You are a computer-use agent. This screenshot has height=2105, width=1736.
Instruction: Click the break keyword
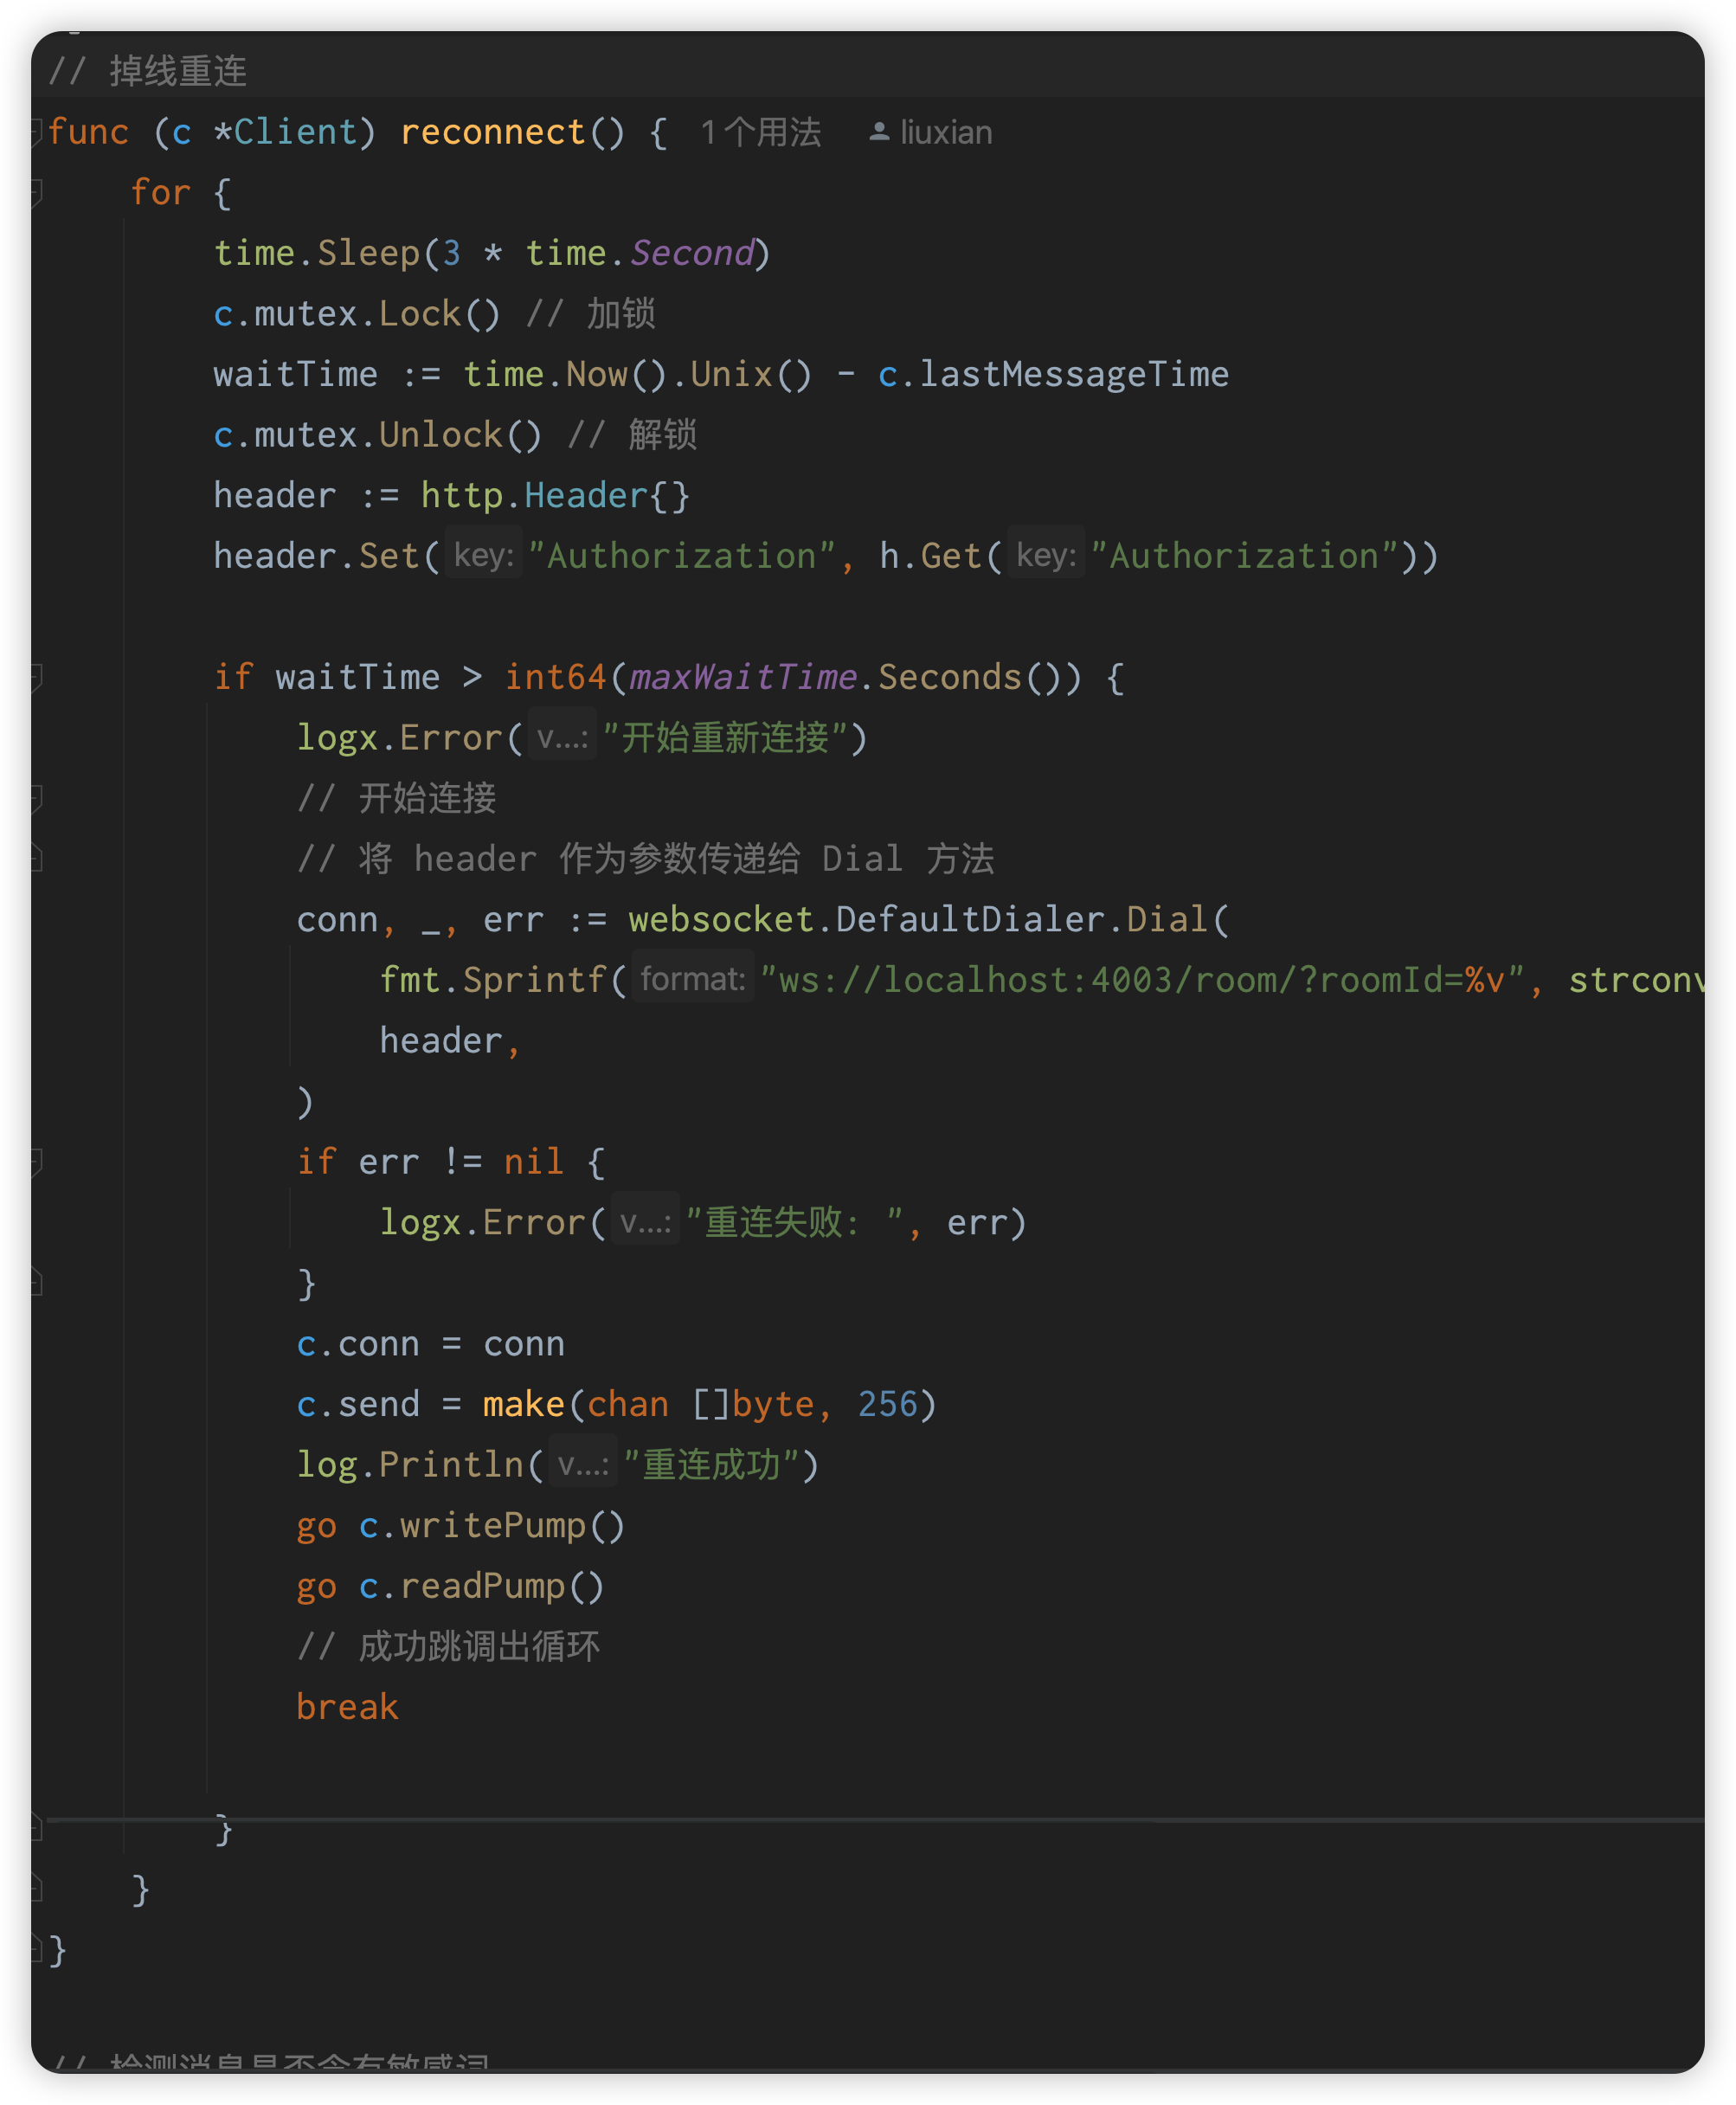347,1707
